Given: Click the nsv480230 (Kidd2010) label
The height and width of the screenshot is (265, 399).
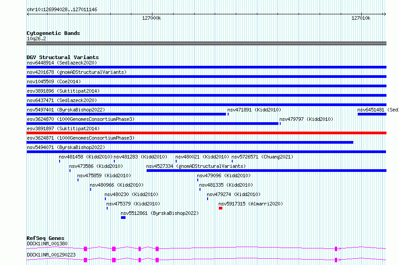Looking at the screenshot, I should [x=131, y=194].
